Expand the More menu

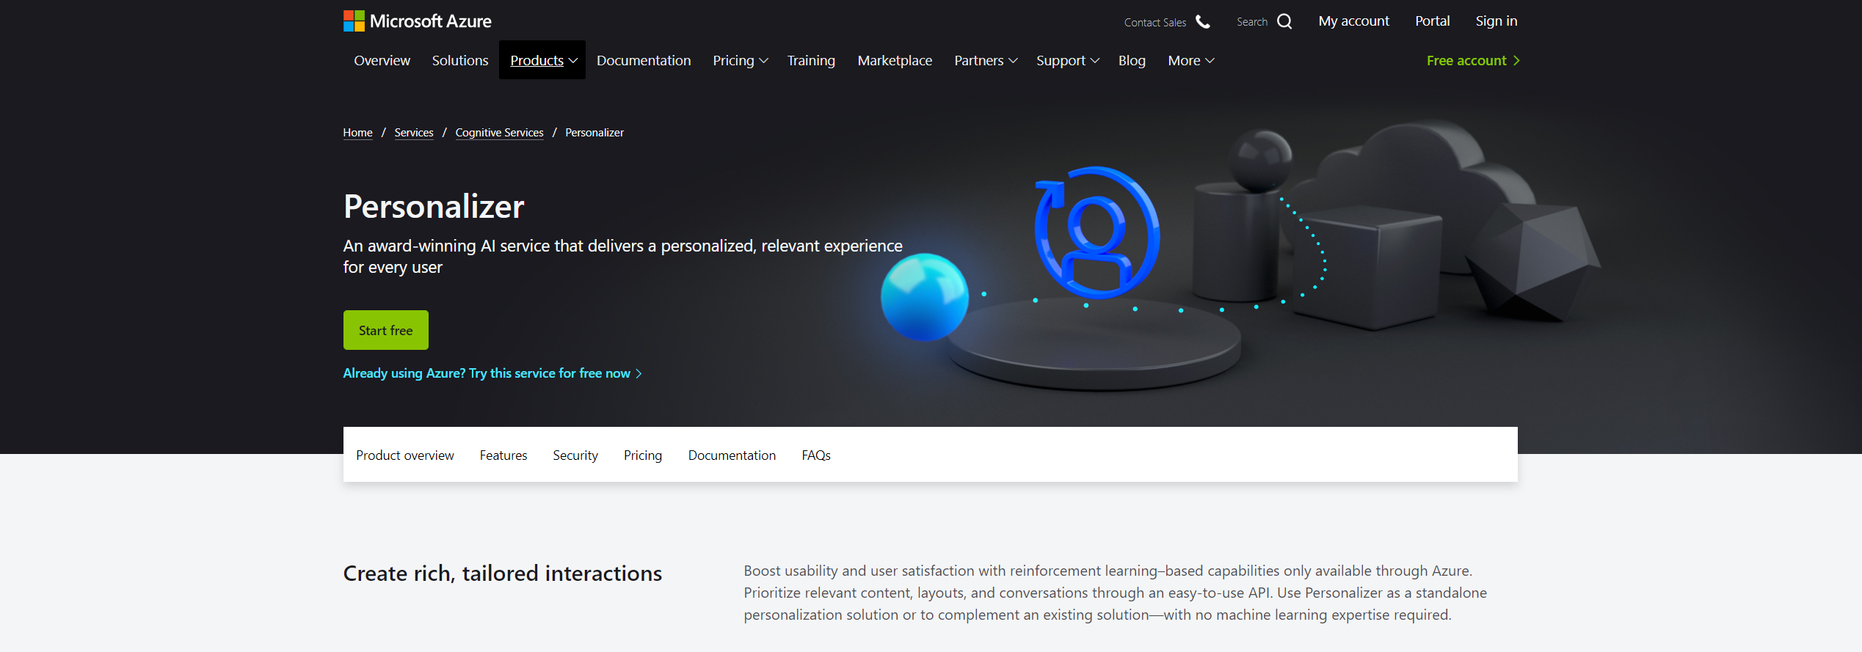click(x=1190, y=61)
